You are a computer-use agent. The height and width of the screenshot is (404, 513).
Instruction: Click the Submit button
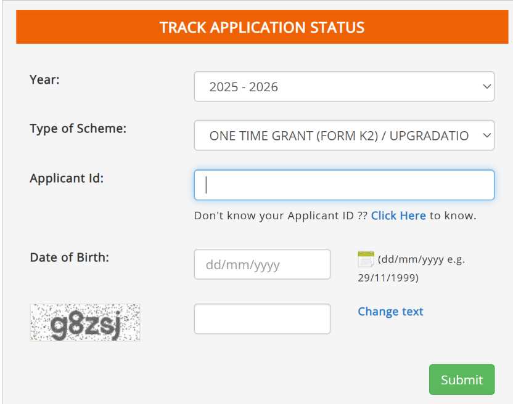pos(461,379)
